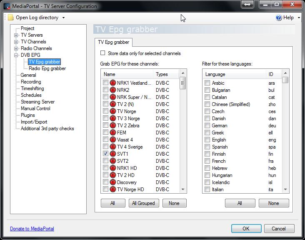Click the channel icon for SVT2
The image size is (305, 240).
[113, 161]
